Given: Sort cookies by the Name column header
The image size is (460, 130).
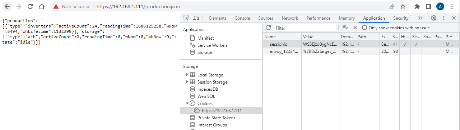Looking at the screenshot, I should coord(282,37).
